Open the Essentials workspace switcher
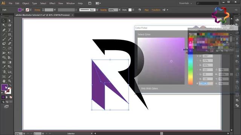This screenshot has height=135, width=241. click(x=186, y=3)
